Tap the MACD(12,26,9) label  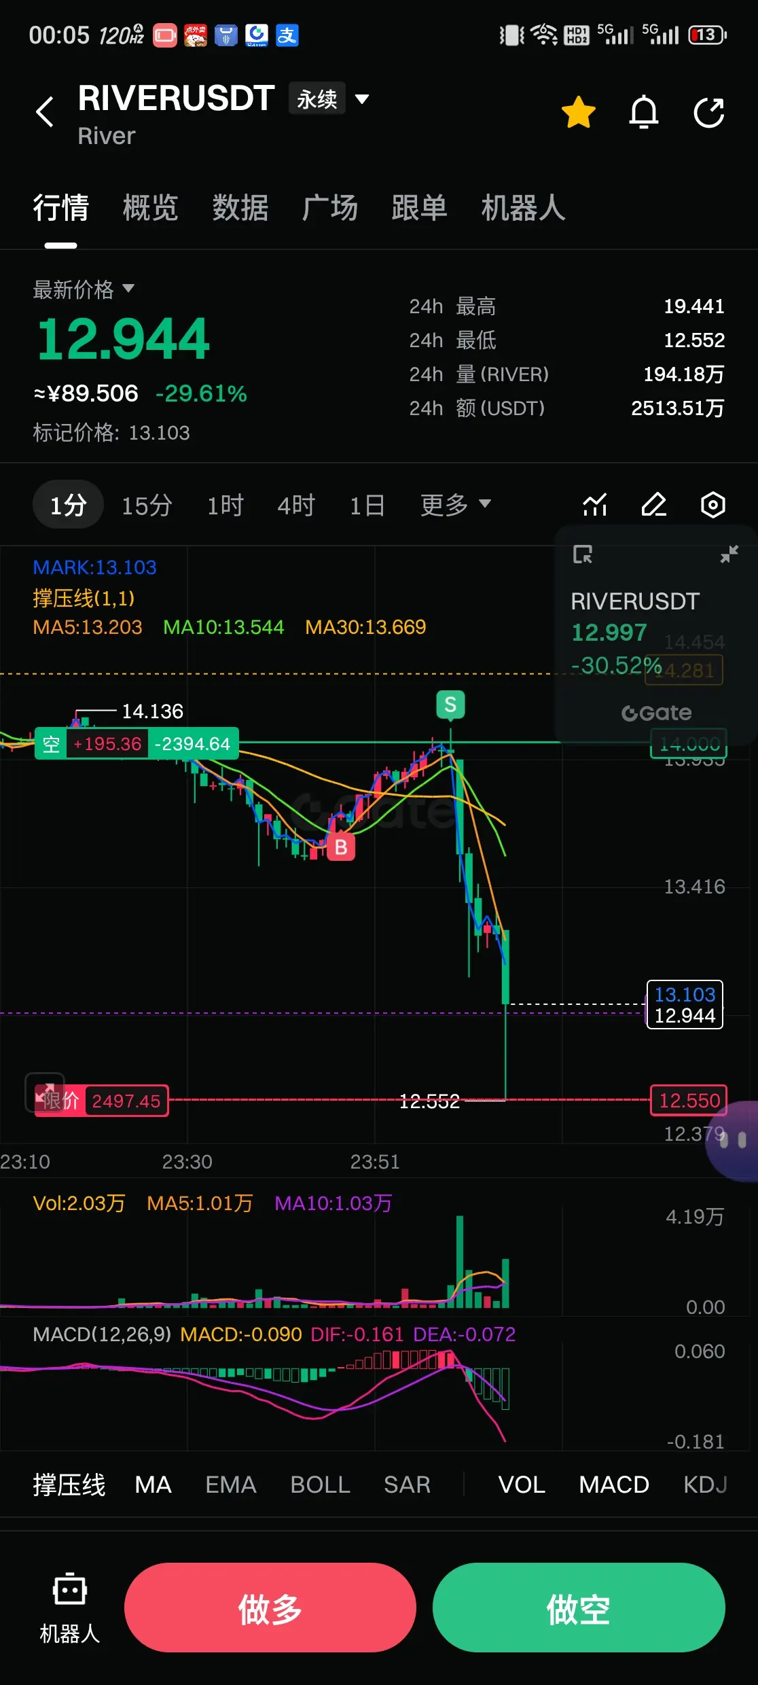102,1334
